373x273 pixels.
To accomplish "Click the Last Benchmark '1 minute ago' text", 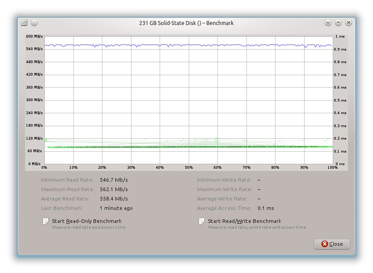I will (x=116, y=208).
